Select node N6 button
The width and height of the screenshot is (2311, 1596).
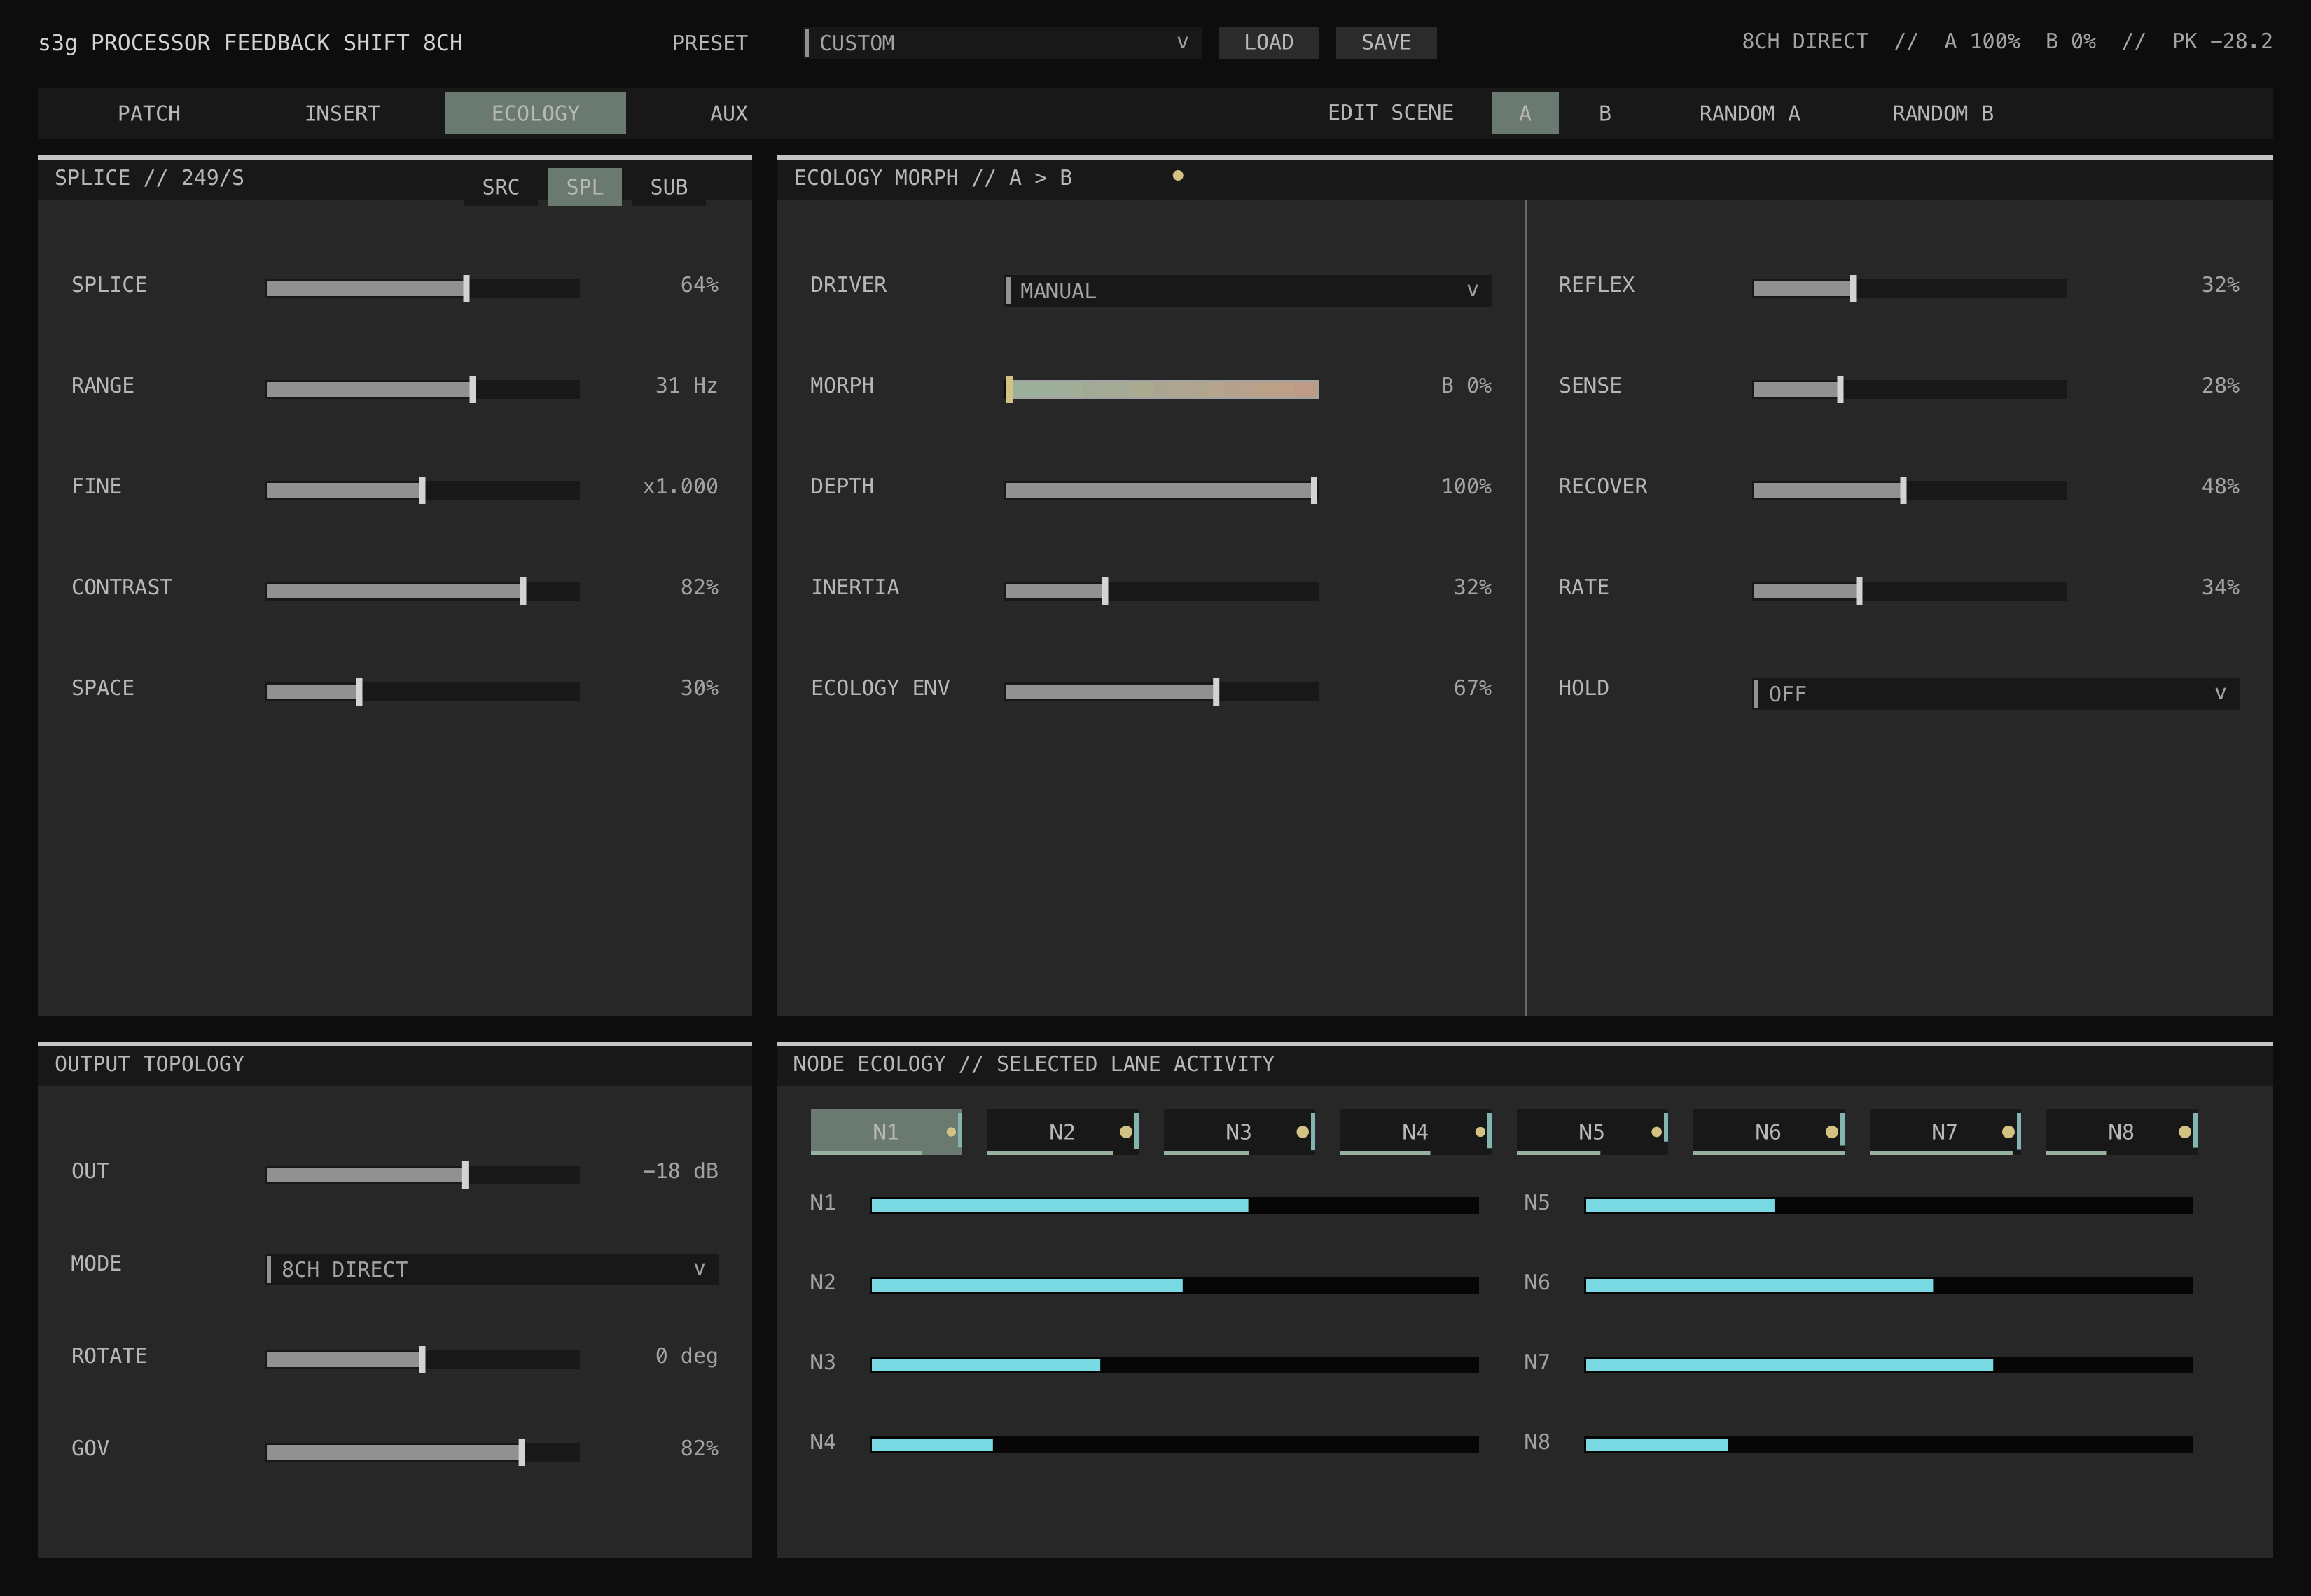coord(1768,1132)
